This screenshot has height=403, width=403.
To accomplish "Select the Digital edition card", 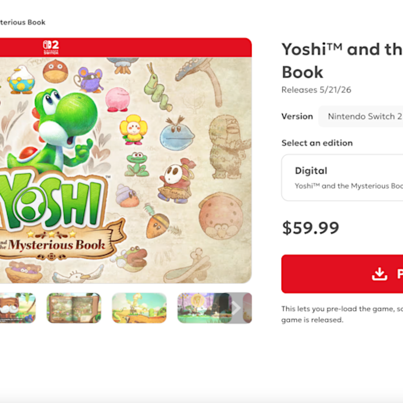I will click(346, 177).
